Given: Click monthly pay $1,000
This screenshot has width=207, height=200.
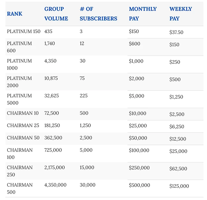Looking at the screenshot, I should [x=136, y=61].
